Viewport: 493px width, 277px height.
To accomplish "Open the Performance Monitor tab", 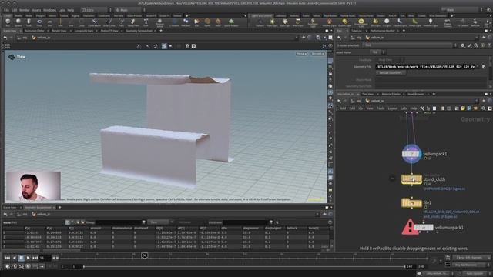I will click(x=382, y=31).
